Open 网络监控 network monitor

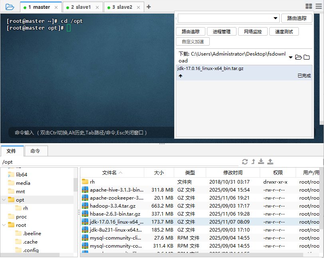coord(253,32)
